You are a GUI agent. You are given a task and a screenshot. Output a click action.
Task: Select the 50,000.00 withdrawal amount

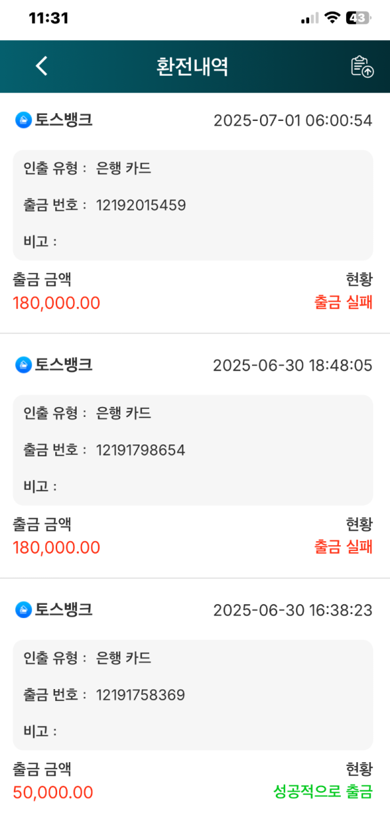pyautogui.click(x=53, y=792)
